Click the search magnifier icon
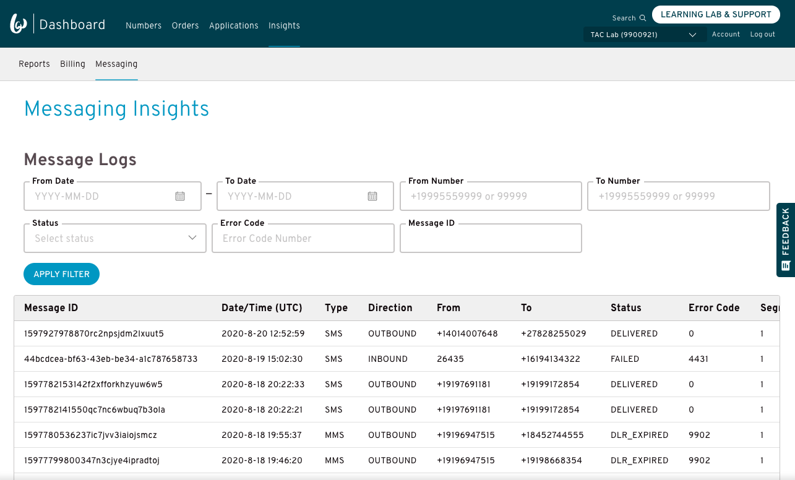Viewport: 795px width, 480px height. [x=643, y=18]
